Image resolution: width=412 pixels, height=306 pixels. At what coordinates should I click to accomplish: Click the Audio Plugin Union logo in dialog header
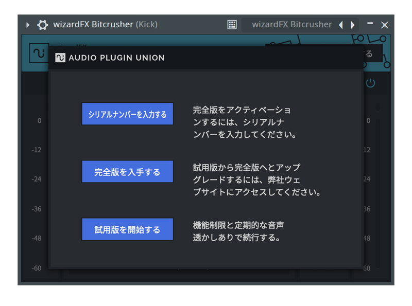(x=60, y=58)
